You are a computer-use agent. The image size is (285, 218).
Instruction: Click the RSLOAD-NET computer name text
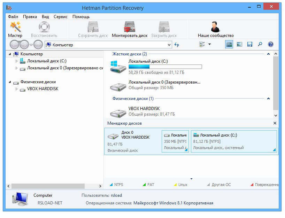(50, 203)
